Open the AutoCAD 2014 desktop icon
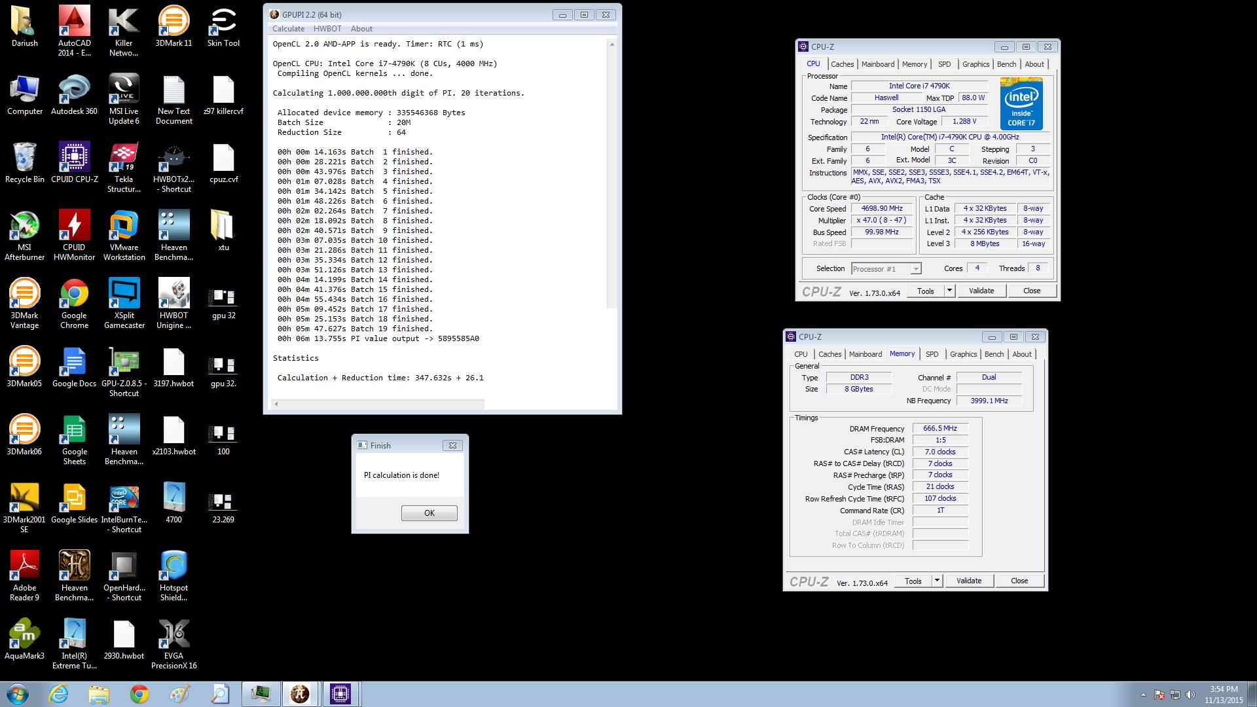The height and width of the screenshot is (707, 1257). click(x=74, y=31)
